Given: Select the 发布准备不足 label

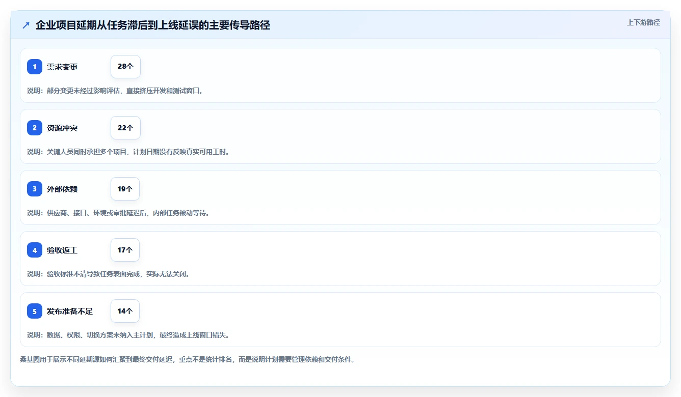Looking at the screenshot, I should 70,311.
